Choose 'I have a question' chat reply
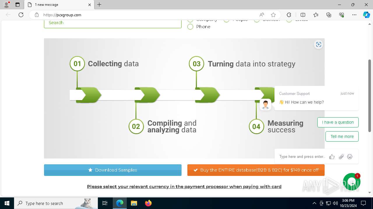This screenshot has height=209, width=373. [338, 122]
